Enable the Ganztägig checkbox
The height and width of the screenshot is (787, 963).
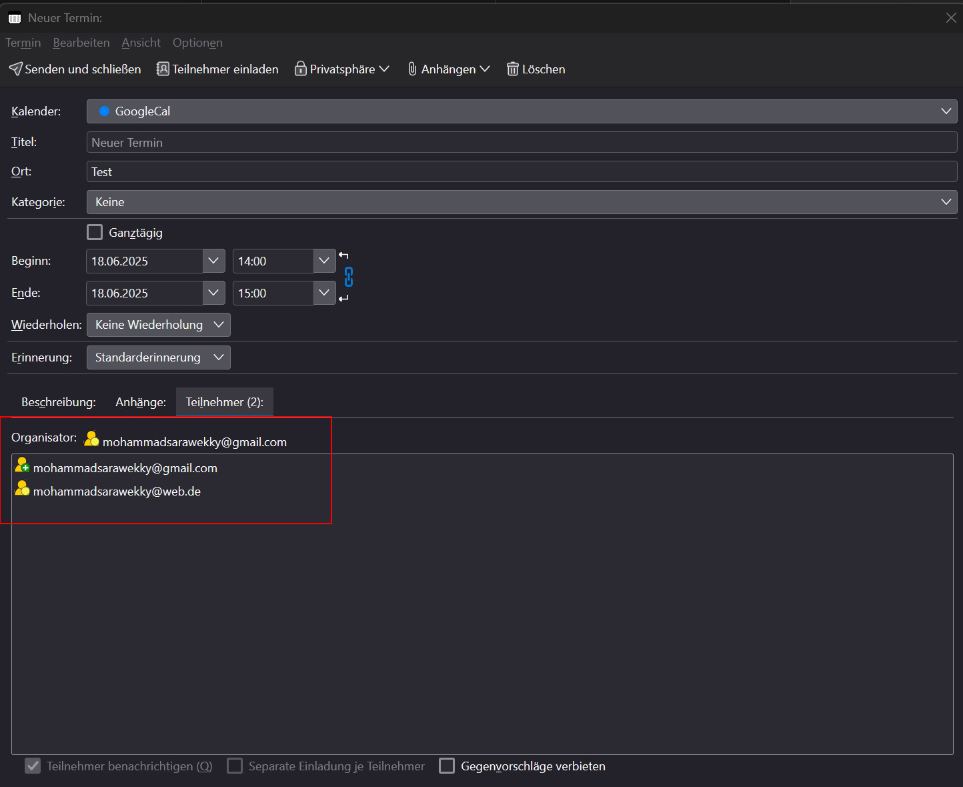point(95,232)
